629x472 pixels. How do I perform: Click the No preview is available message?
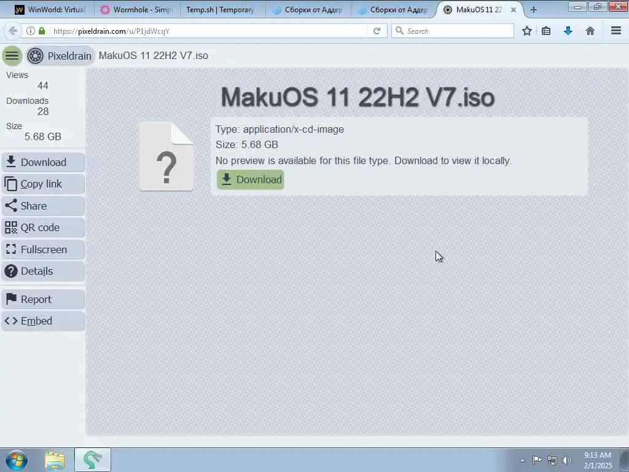(x=364, y=160)
